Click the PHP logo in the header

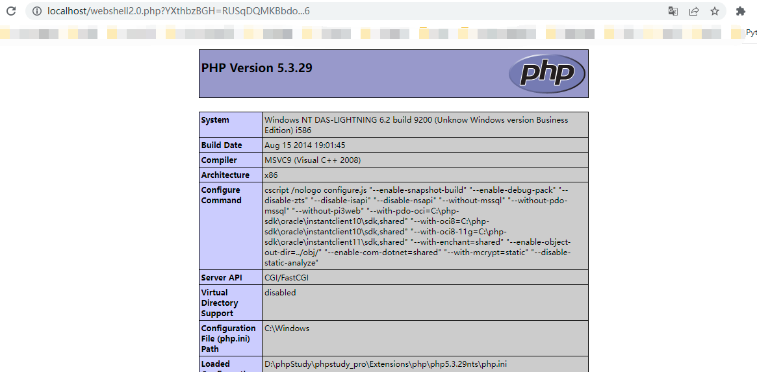pyautogui.click(x=547, y=73)
